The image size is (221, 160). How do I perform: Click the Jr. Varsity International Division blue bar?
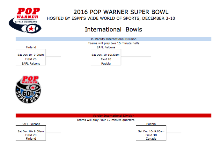coord(113,39)
